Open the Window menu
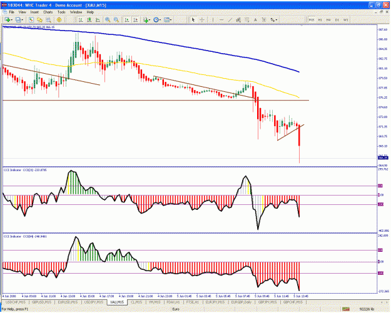391x313 pixels. coord(76,12)
